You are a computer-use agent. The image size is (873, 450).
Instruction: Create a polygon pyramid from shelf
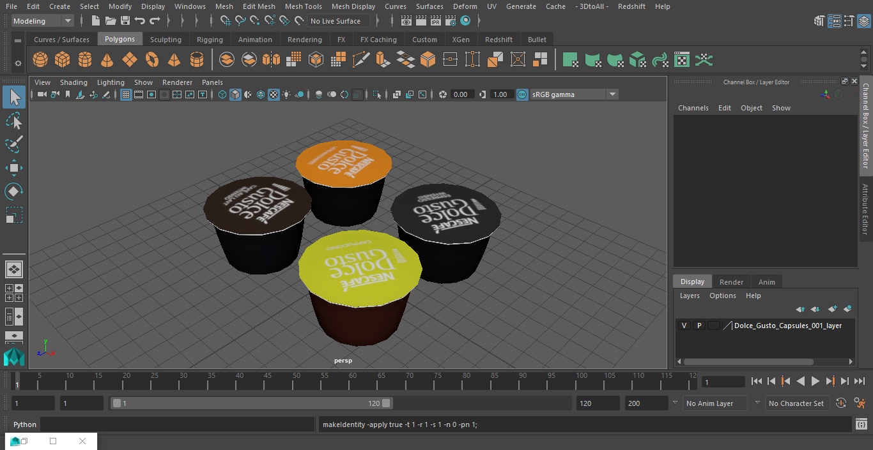point(174,60)
